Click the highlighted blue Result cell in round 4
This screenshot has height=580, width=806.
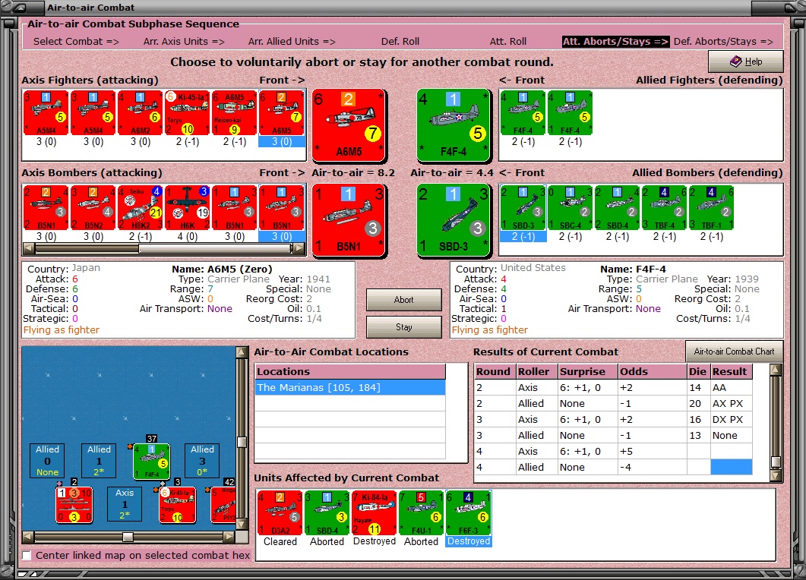point(731,467)
